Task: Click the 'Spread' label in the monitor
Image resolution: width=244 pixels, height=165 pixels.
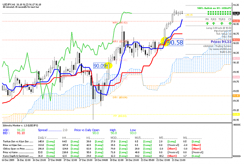Action: [43, 130]
